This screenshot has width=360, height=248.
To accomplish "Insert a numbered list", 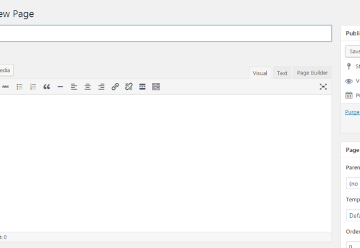I will point(33,87).
